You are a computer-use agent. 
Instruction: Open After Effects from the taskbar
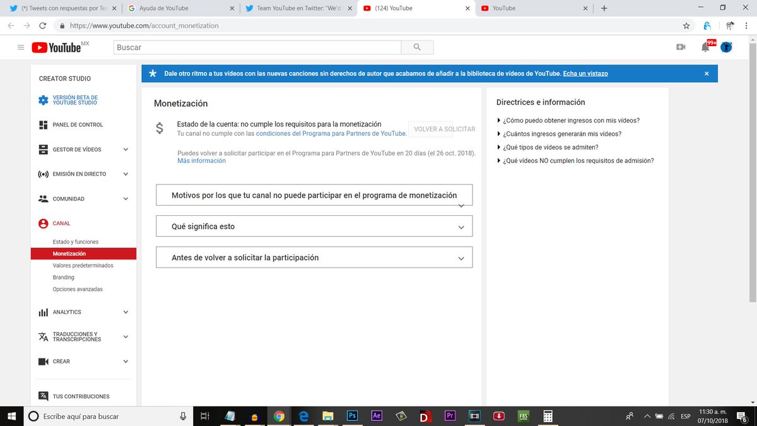click(377, 416)
